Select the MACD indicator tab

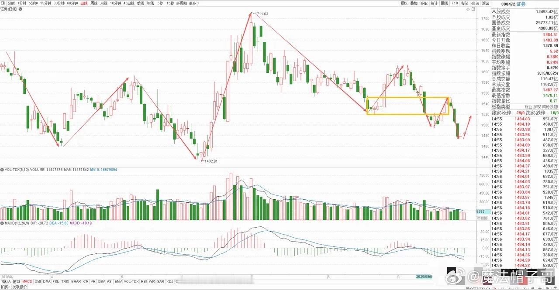click(28, 281)
